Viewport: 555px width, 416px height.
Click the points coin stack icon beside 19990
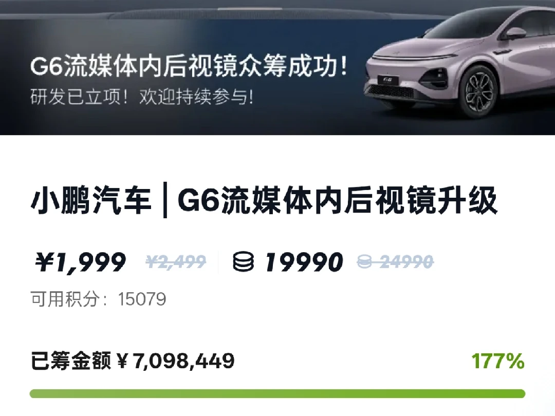tap(243, 261)
